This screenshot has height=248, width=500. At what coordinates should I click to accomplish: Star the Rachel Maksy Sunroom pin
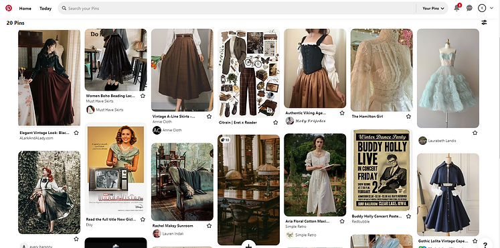tap(210, 226)
